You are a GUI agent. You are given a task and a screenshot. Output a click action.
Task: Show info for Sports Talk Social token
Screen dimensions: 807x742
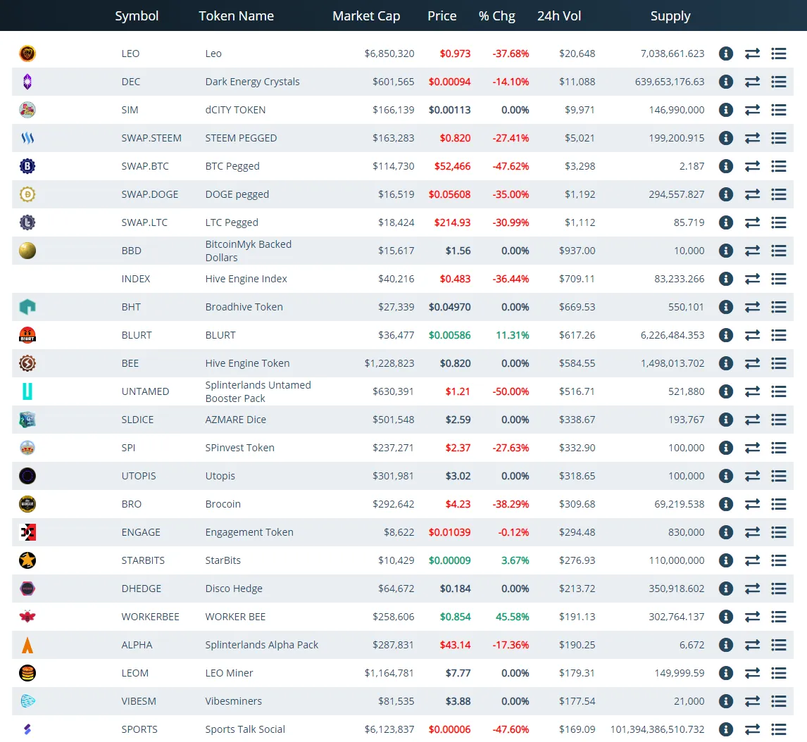[x=726, y=729]
